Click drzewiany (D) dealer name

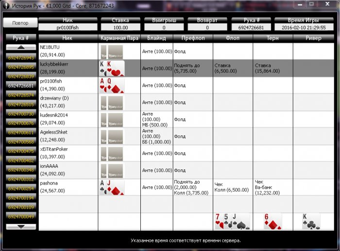click(x=54, y=98)
